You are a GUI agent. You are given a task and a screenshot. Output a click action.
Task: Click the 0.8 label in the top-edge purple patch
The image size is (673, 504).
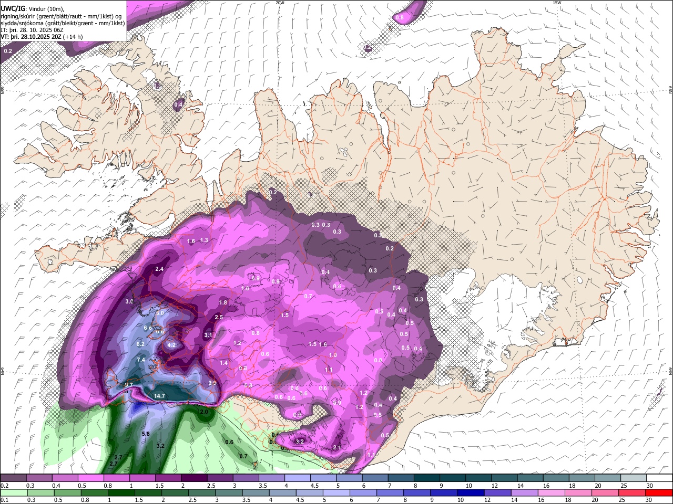(x=400, y=17)
